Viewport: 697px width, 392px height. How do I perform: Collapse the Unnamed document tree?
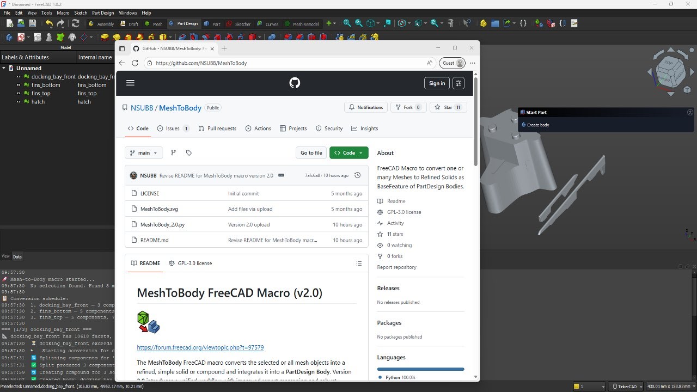tap(4, 68)
